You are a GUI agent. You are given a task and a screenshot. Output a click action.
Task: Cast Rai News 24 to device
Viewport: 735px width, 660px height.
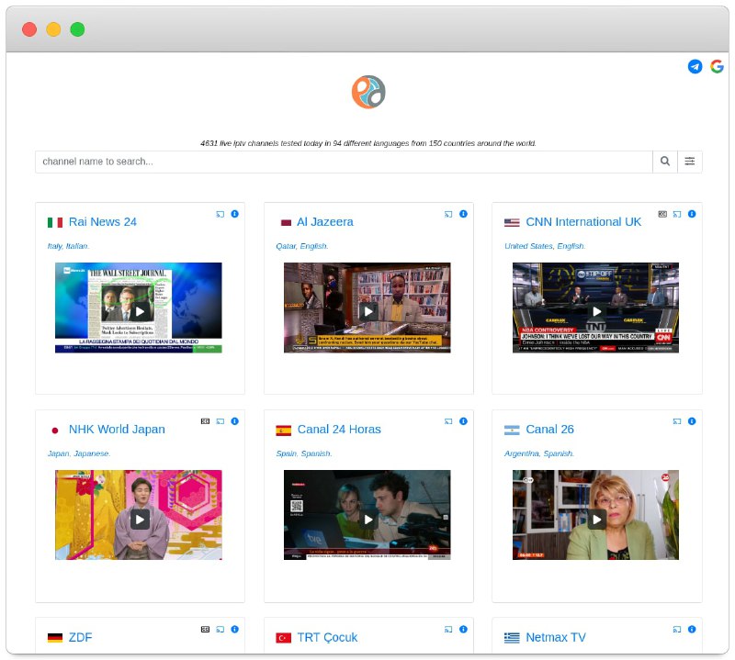click(220, 214)
